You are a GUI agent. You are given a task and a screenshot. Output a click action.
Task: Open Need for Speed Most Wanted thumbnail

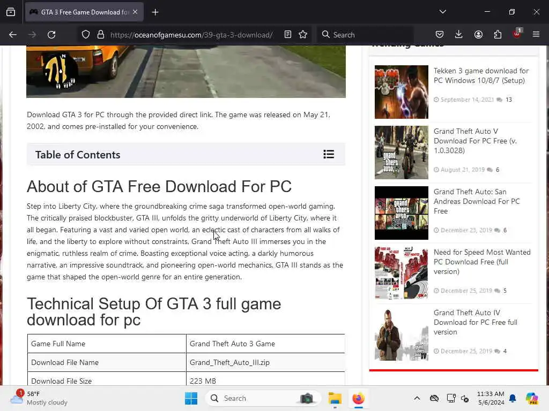click(401, 273)
